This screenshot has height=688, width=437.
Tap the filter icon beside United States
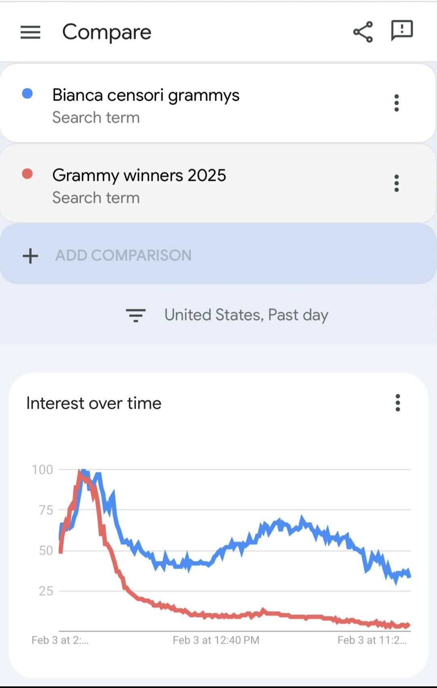click(136, 315)
